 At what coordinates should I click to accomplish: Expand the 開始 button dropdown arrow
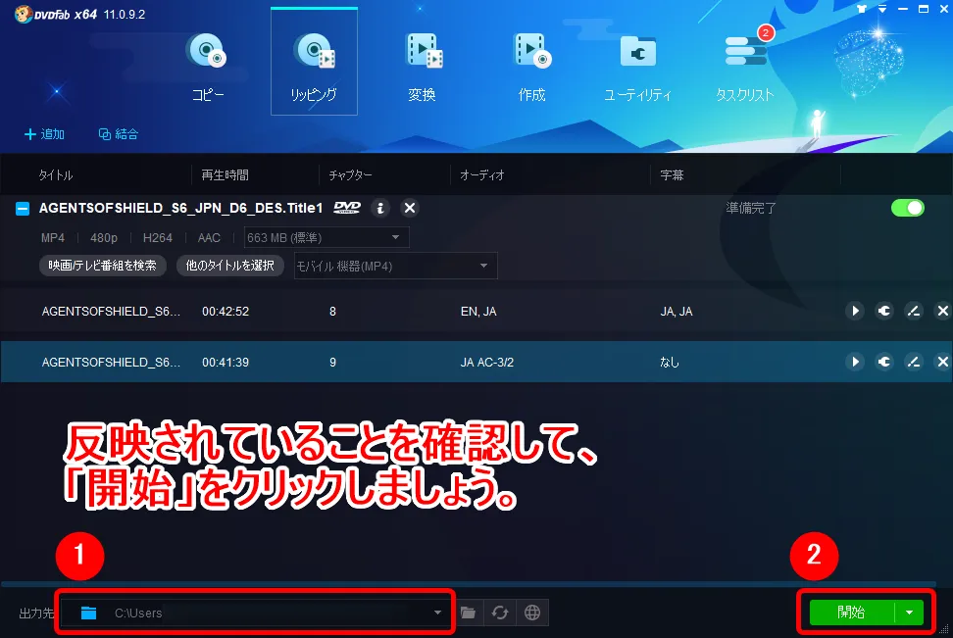coord(909,612)
